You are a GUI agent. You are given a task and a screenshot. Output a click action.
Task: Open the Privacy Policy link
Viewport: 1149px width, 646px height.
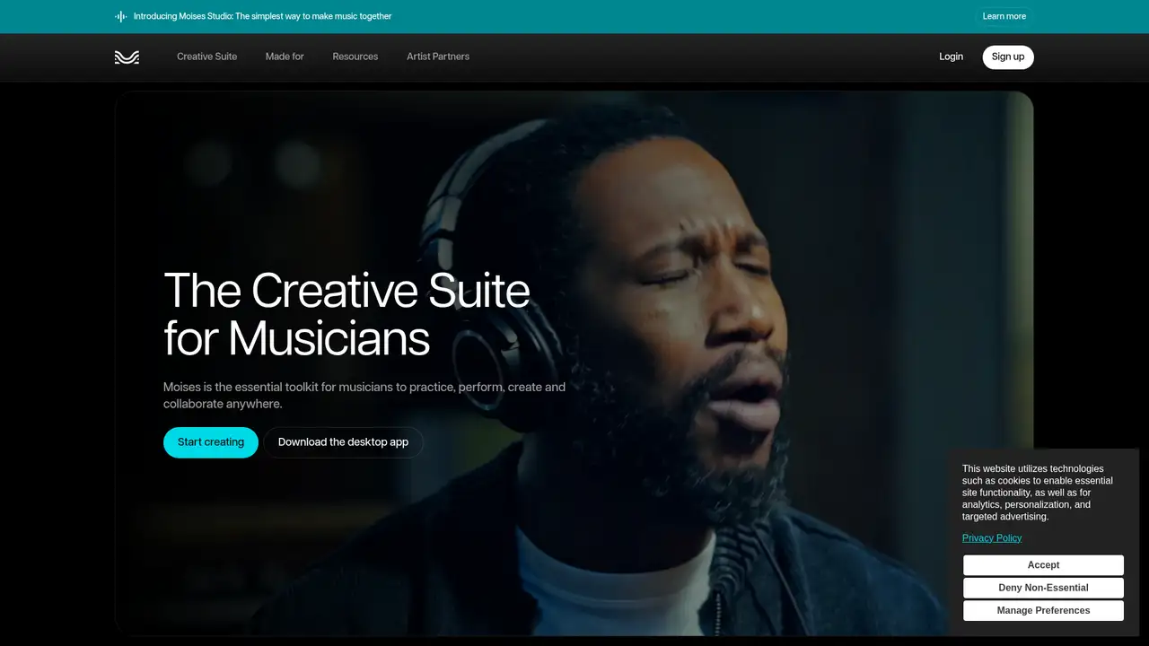992,538
